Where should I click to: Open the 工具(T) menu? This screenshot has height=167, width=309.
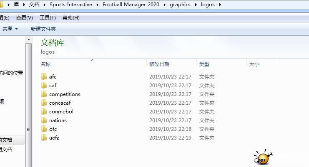click(48, 18)
